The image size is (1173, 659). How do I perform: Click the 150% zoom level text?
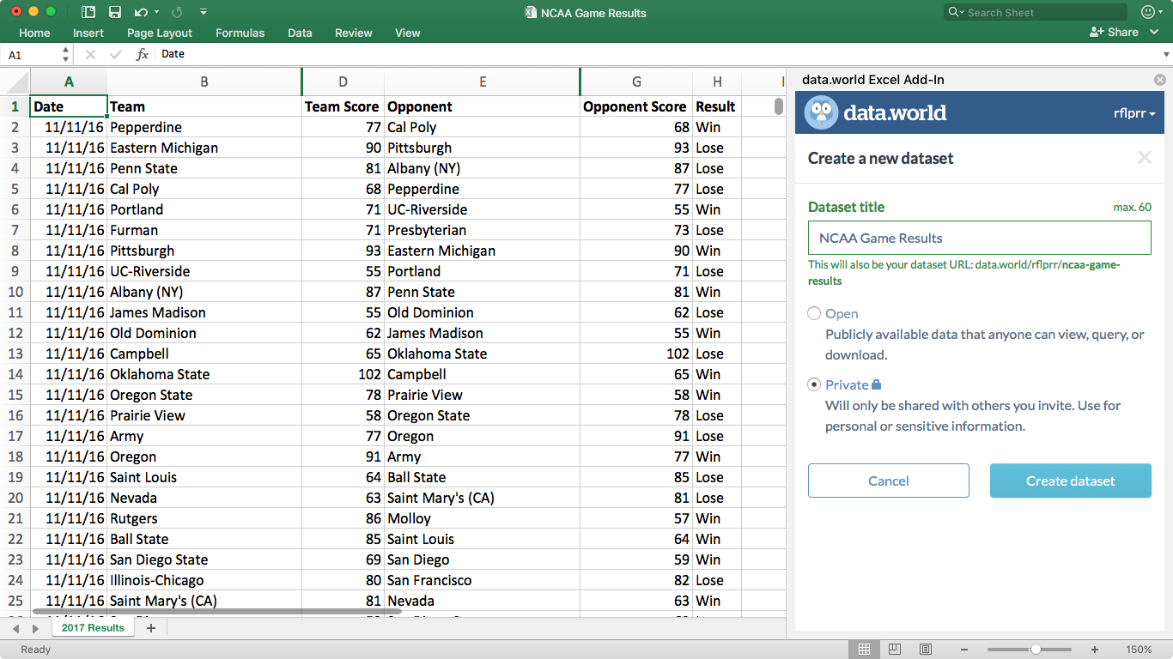tap(1139, 650)
